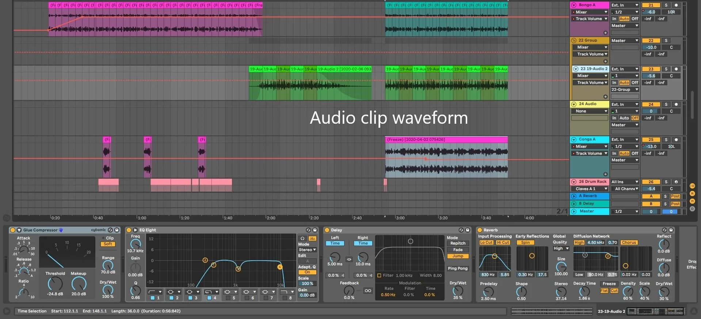The width and height of the screenshot is (701, 319).
Task: Toggle track activator 22 on Group track
Action: [x=651, y=41]
